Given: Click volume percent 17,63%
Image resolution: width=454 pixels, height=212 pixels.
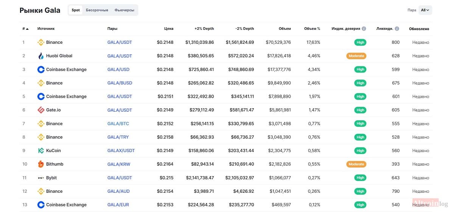Looking at the screenshot, I should pyautogui.click(x=313, y=42).
